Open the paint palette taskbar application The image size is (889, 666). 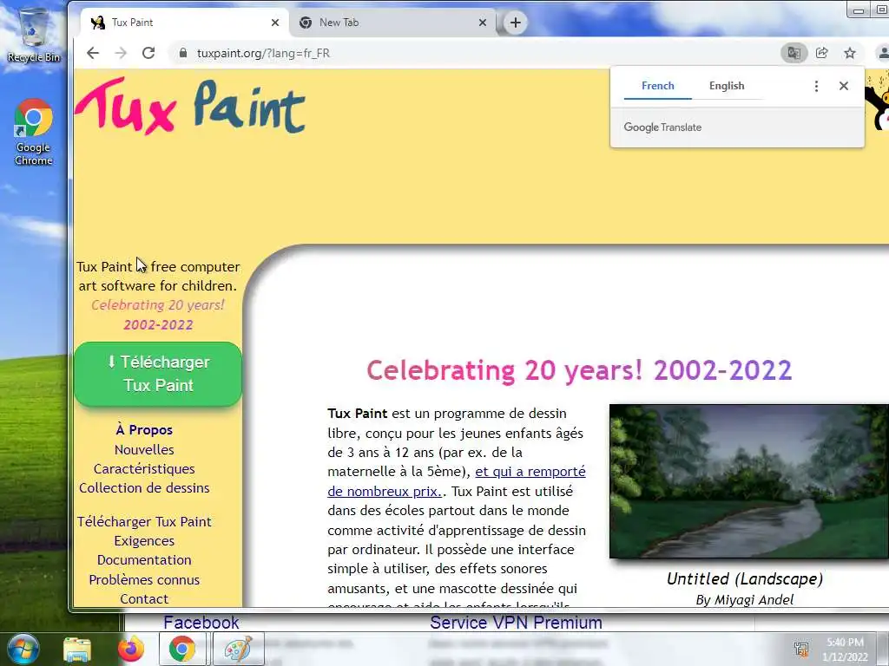pos(238,649)
